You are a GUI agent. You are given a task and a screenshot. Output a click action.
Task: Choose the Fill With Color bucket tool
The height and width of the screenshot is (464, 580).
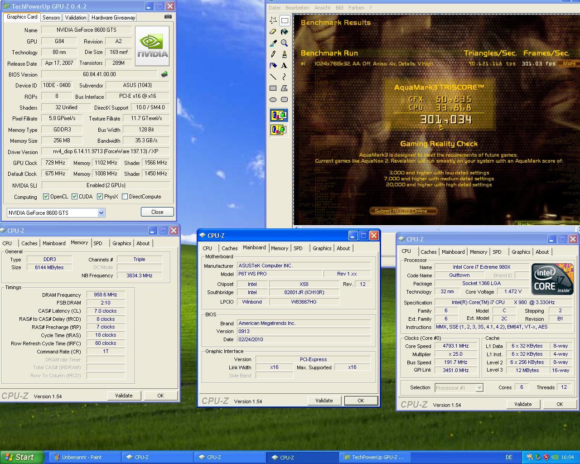click(x=285, y=32)
